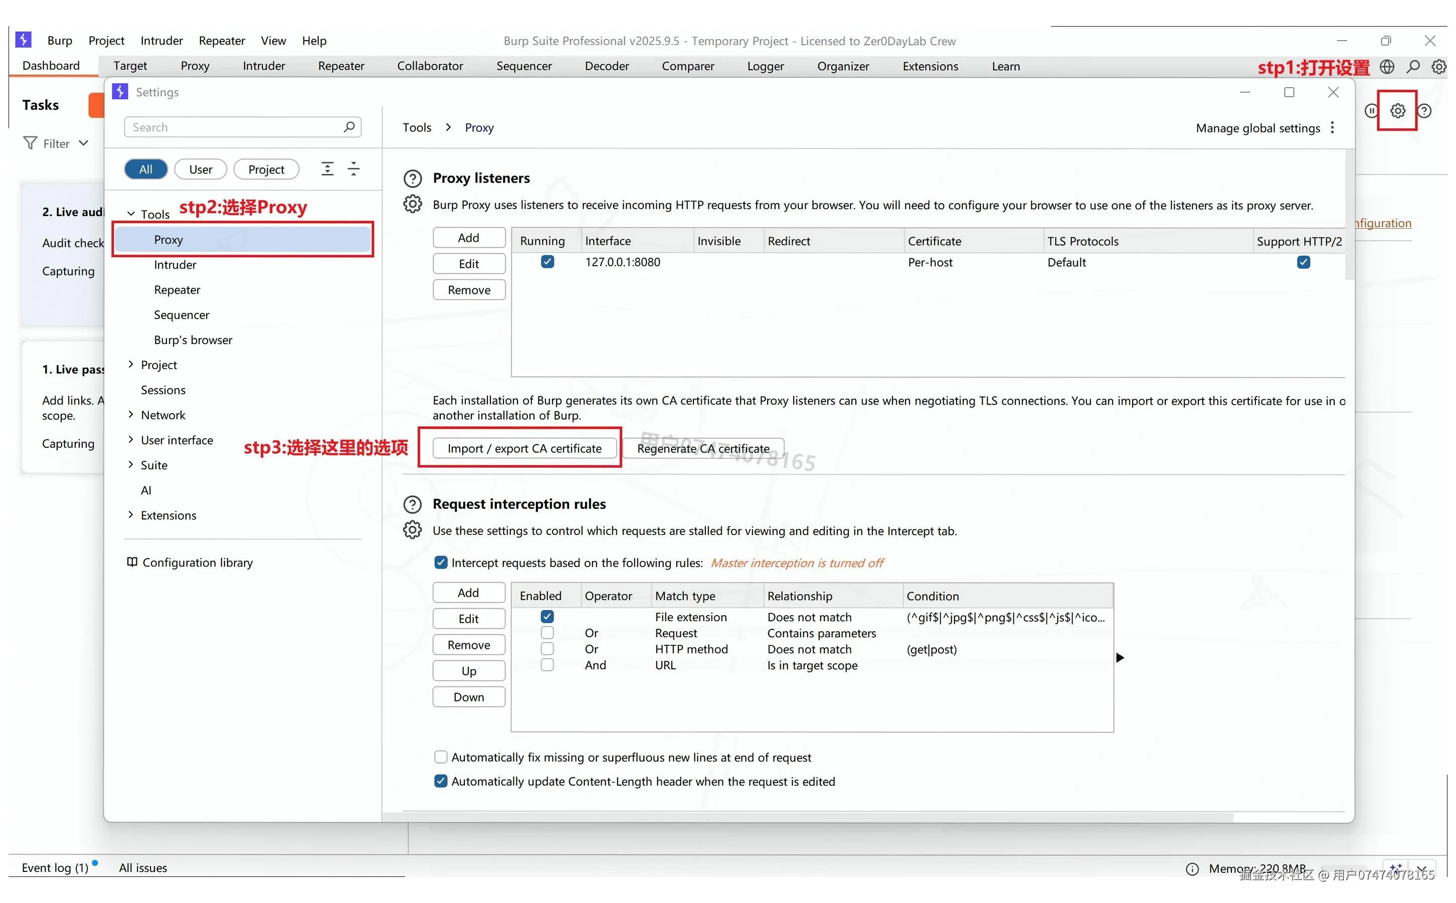Image resolution: width=1456 pixels, height=903 pixels.
Task: Expand the User interface settings node
Action: click(131, 440)
